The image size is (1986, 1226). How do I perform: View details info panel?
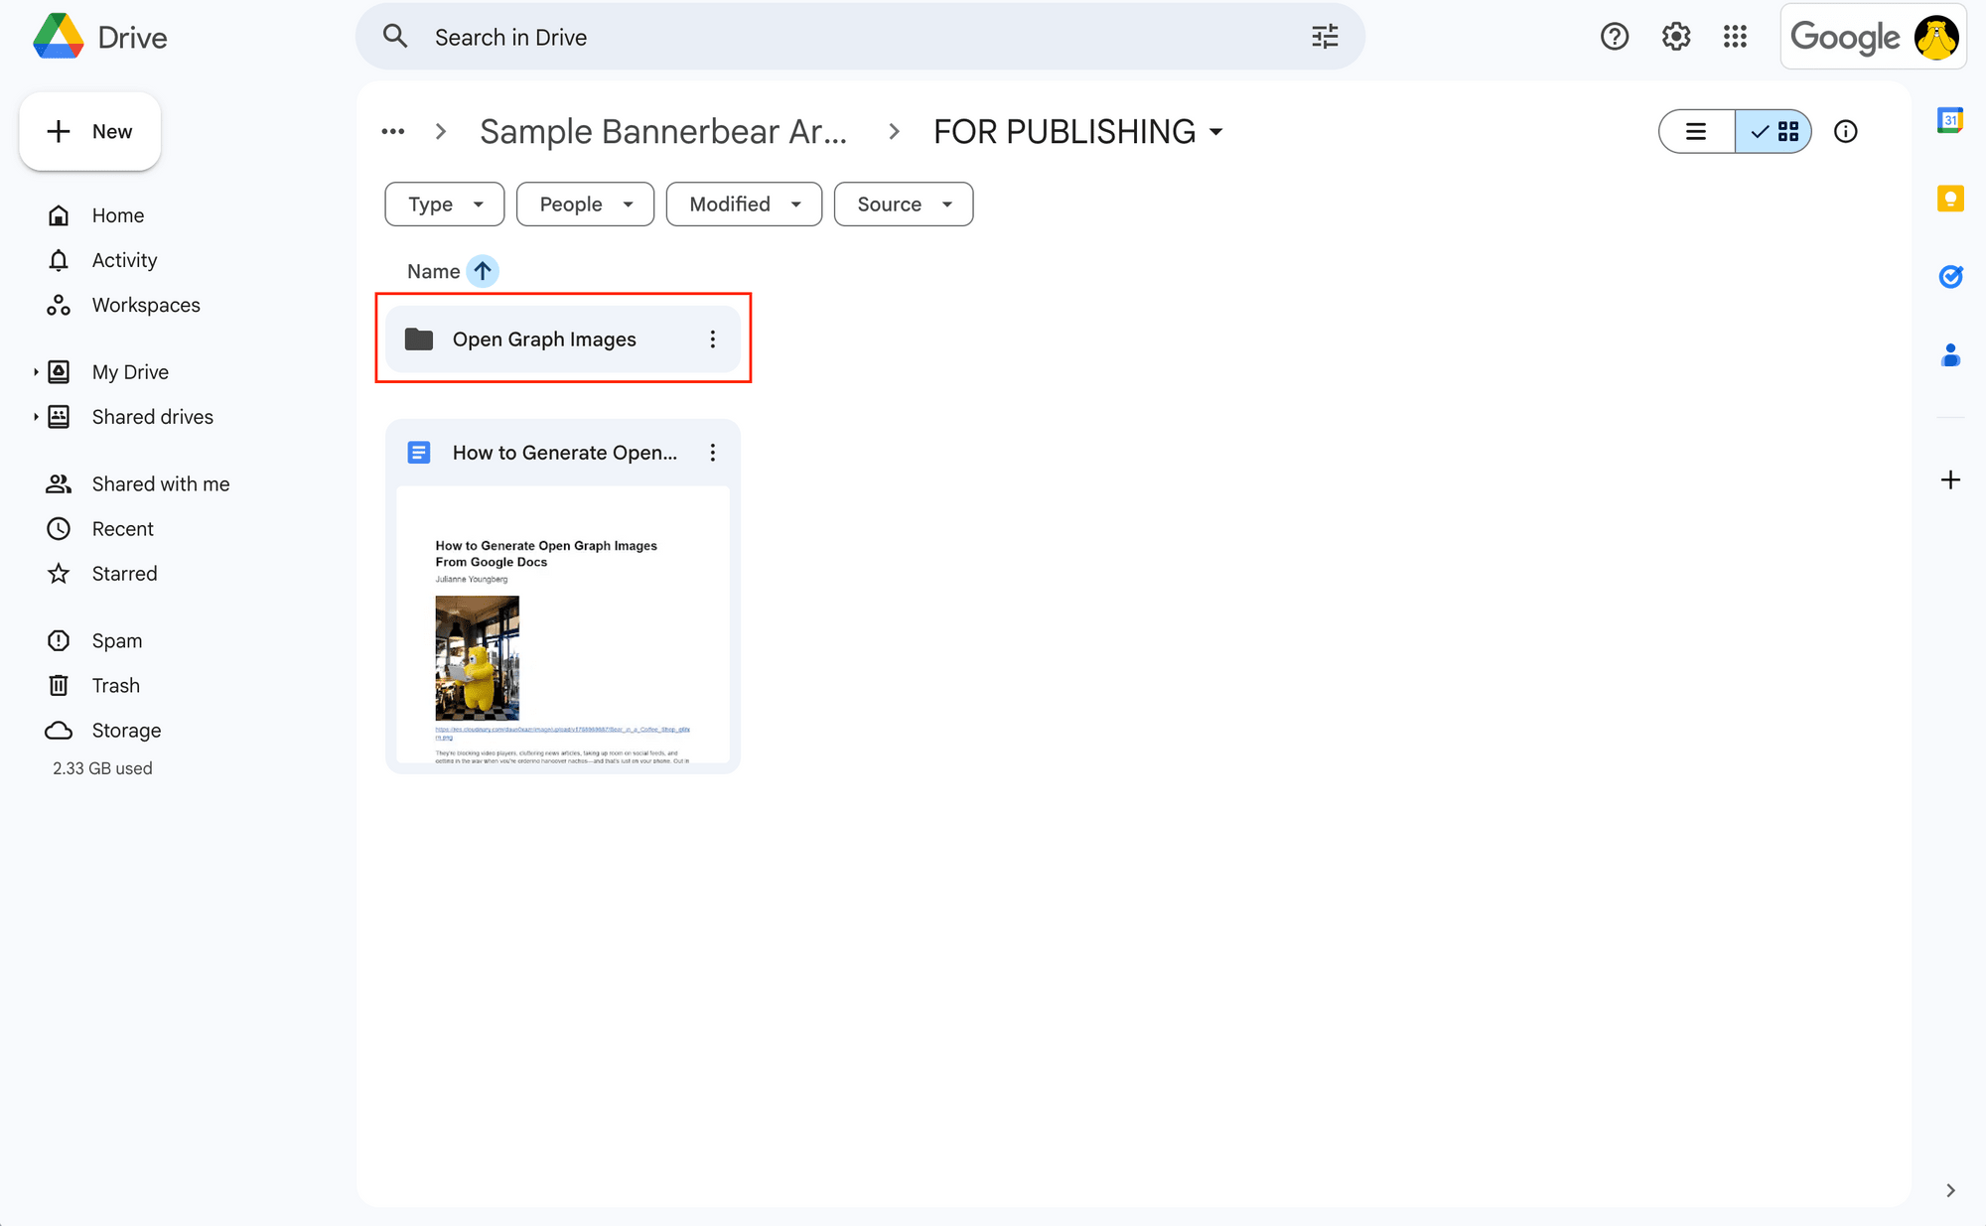1845,131
